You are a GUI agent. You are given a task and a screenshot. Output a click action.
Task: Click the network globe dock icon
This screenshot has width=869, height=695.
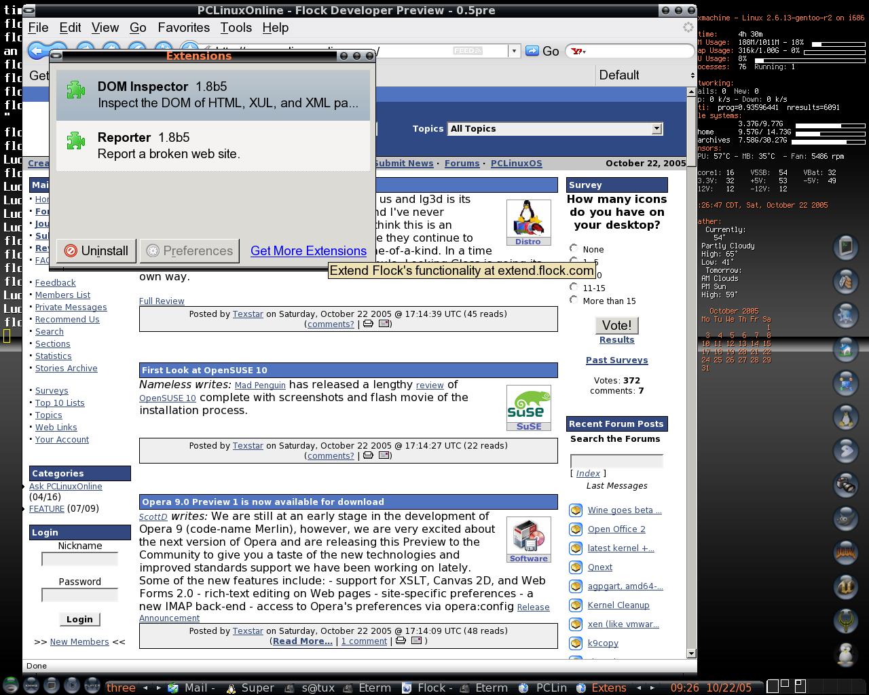tap(846, 315)
